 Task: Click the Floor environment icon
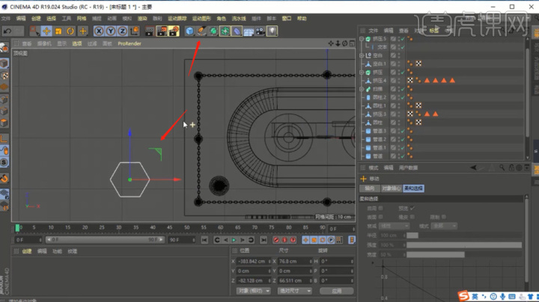pos(249,31)
